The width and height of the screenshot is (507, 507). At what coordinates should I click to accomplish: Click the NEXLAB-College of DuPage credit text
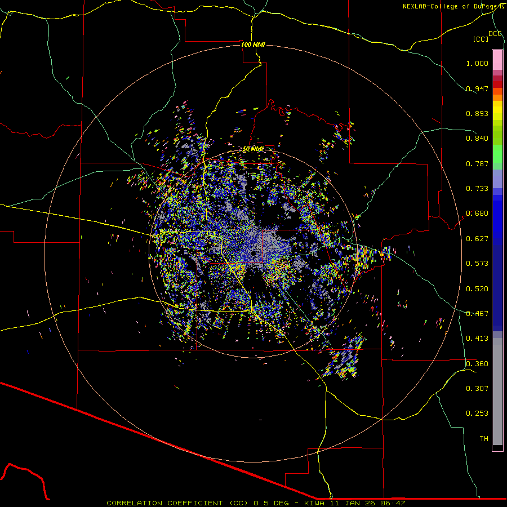click(x=451, y=6)
